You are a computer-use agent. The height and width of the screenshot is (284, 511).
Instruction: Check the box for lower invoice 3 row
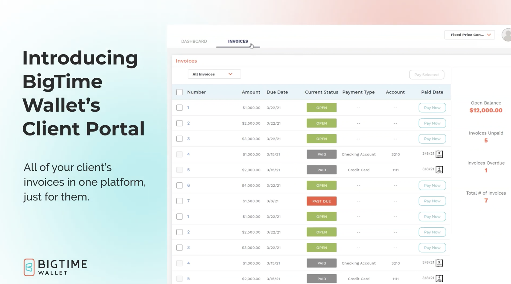click(x=179, y=247)
